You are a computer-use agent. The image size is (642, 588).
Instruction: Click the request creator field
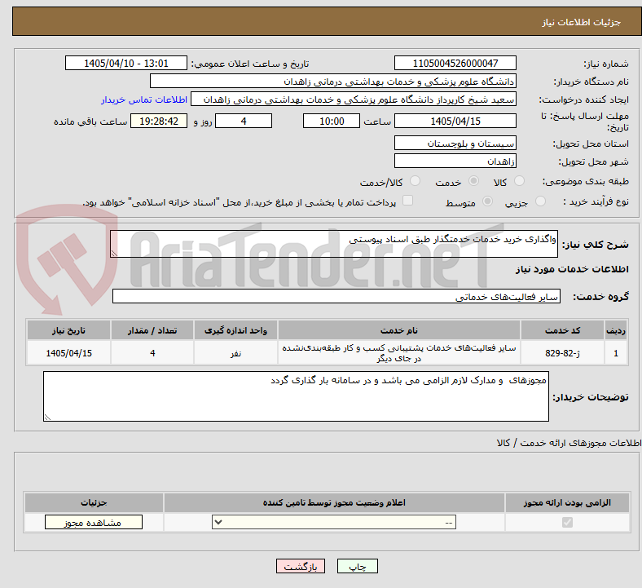pyautogui.click(x=354, y=99)
